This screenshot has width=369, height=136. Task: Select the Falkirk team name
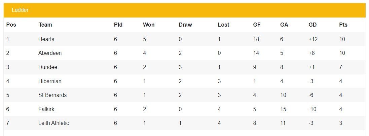(x=46, y=109)
